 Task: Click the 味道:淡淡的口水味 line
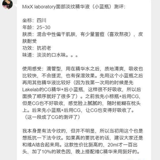click(50, 55)
